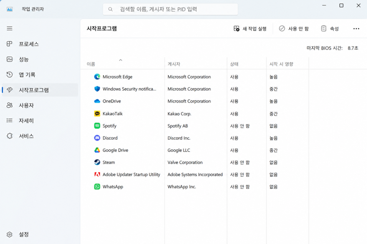The width and height of the screenshot is (367, 244).
Task: Sort by the 게시자 column header
Action: [x=174, y=64]
